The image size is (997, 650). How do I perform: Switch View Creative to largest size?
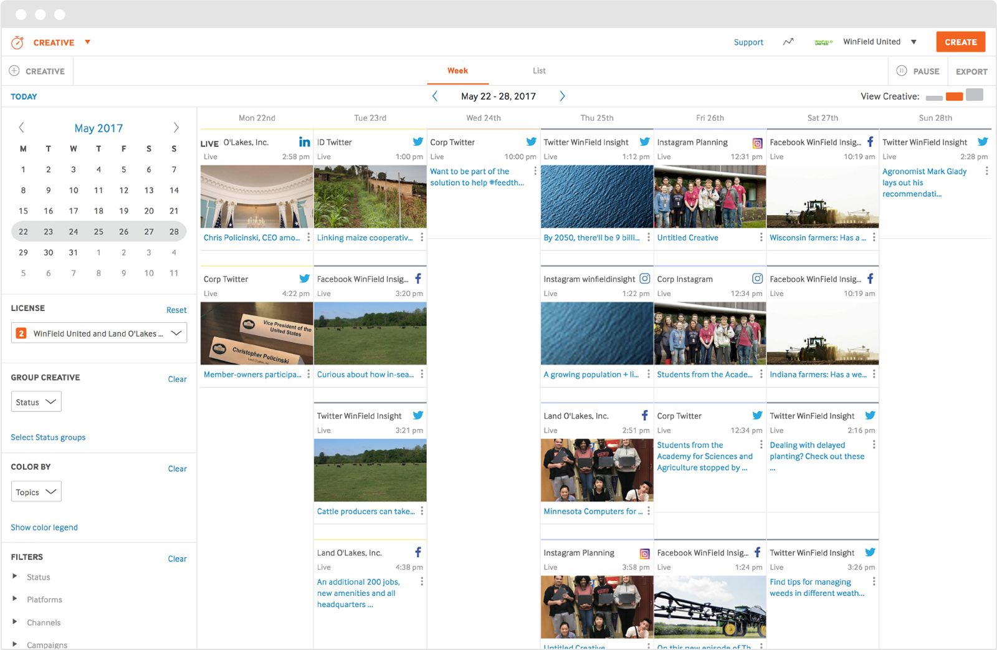coord(975,95)
